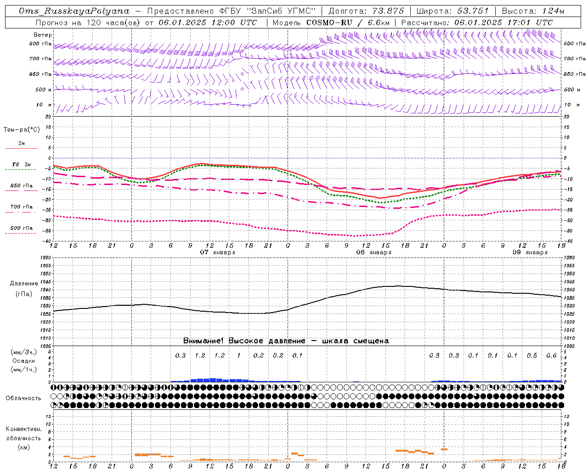Click the Td 2м dew point legend entry
Image resolution: width=588 pixels, height=470 pixels.
21,164
